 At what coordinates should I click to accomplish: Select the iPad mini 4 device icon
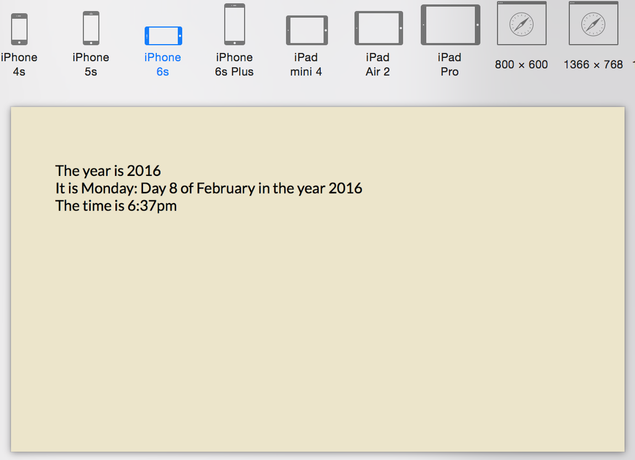click(x=307, y=30)
